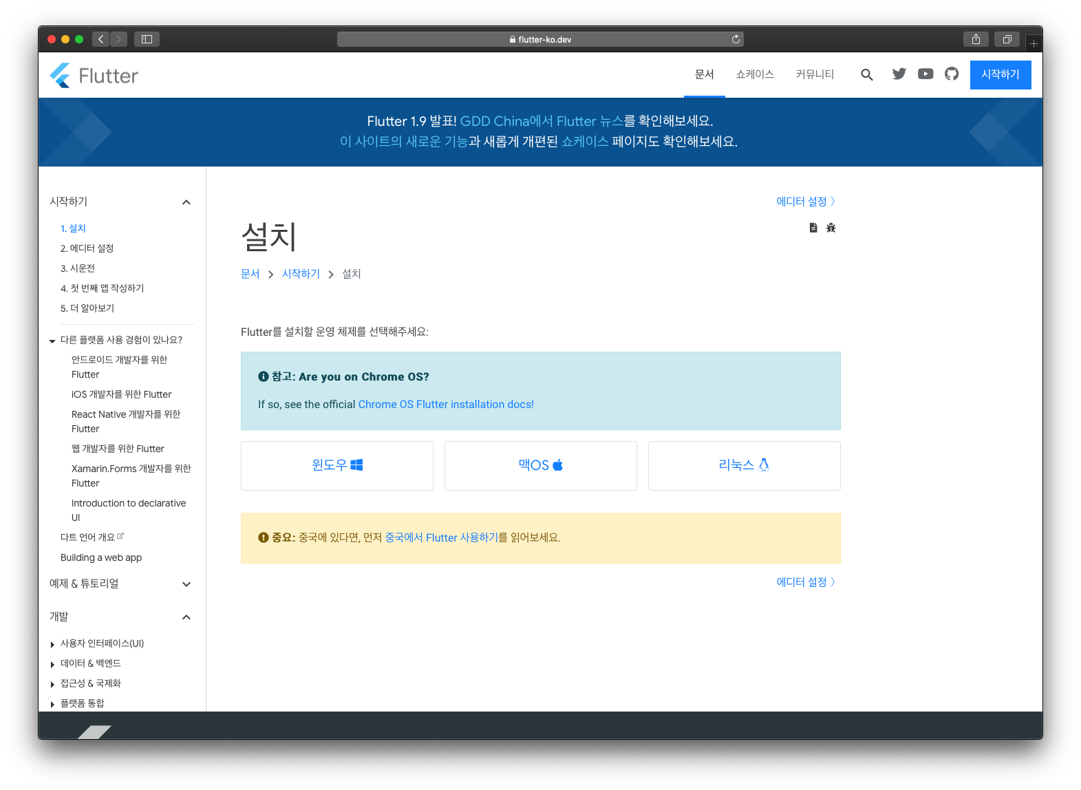Select sidebar item 5. 더 알아보기
This screenshot has height=790, width=1081.
pos(87,308)
